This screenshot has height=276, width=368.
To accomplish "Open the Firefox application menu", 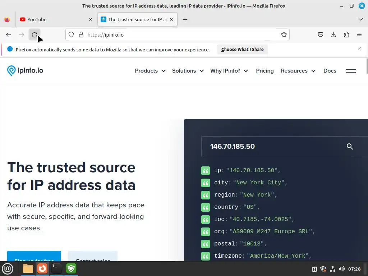I will point(359,35).
